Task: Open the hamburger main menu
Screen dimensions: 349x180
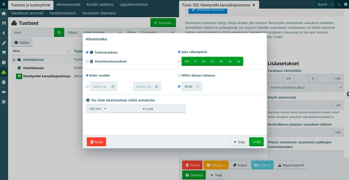Action: point(3,4)
